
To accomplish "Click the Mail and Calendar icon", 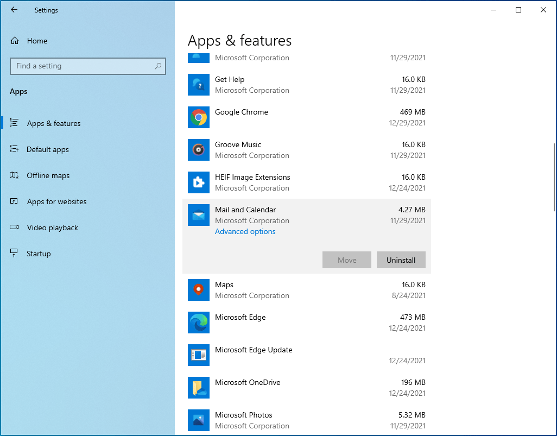I will (x=198, y=215).
